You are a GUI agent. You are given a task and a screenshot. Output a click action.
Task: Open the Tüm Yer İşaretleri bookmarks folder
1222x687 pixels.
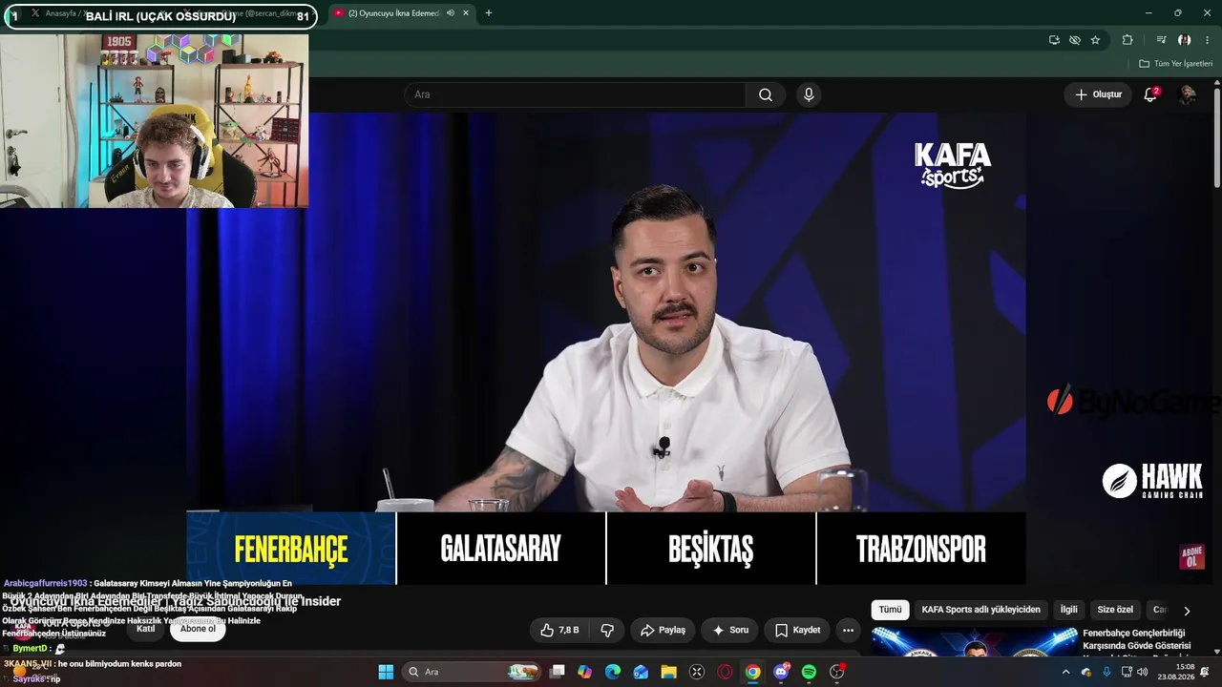[1176, 64]
